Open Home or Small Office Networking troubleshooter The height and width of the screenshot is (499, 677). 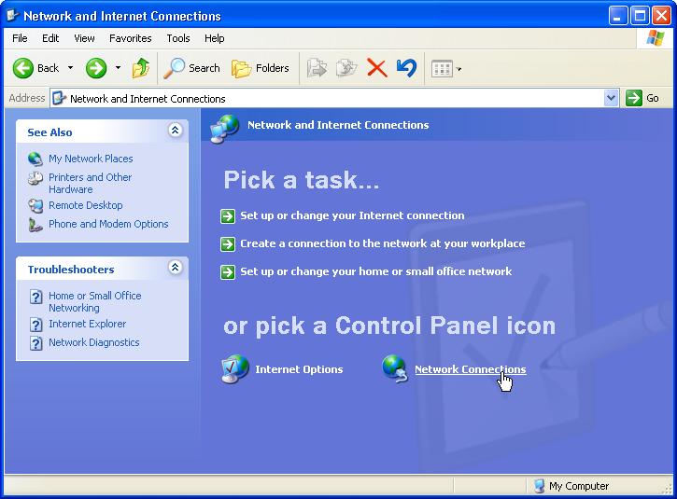click(x=95, y=302)
